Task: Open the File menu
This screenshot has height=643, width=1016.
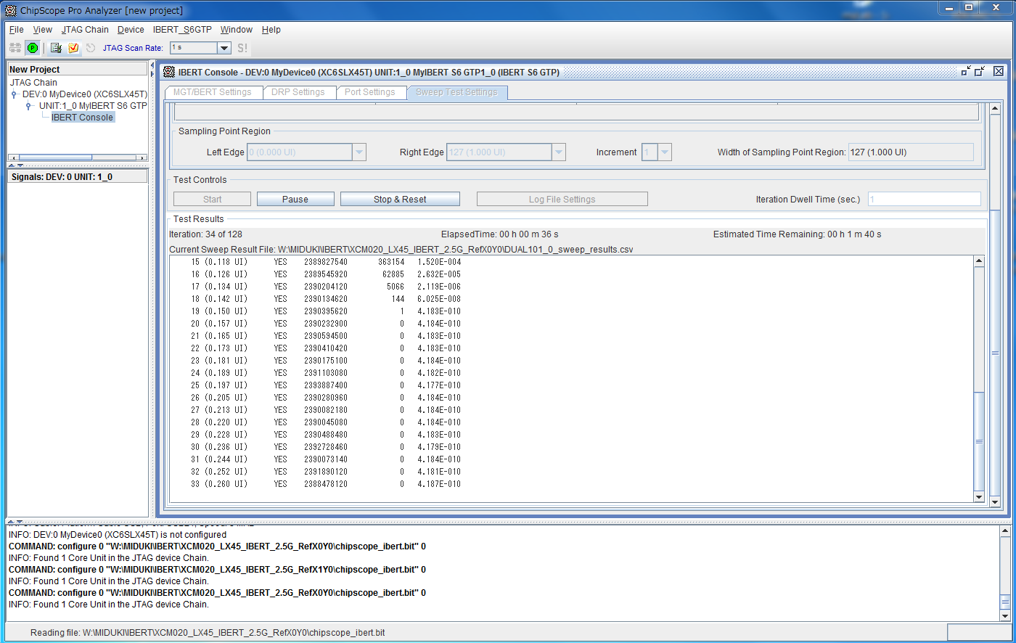Action: (17, 30)
